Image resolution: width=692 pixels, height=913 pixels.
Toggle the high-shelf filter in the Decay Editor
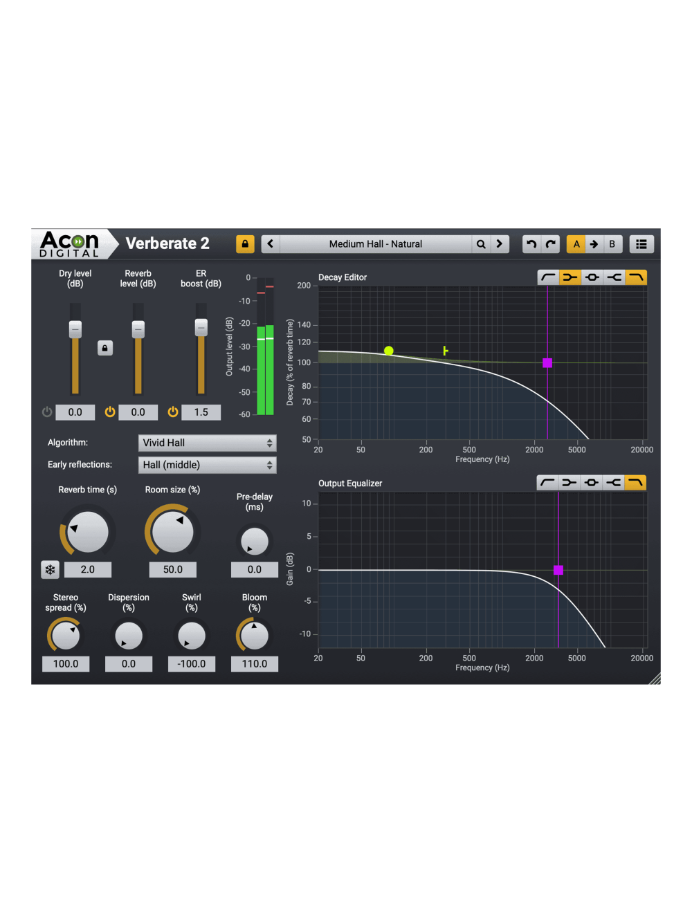point(614,277)
